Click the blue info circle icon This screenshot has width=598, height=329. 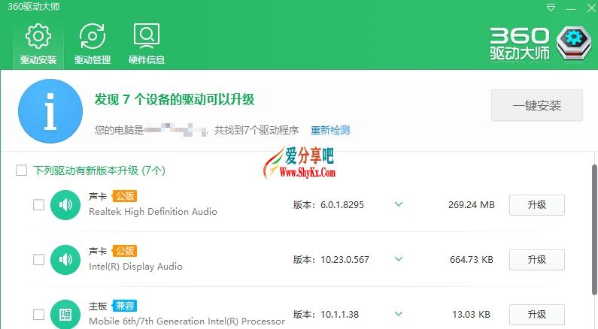pyautogui.click(x=50, y=111)
